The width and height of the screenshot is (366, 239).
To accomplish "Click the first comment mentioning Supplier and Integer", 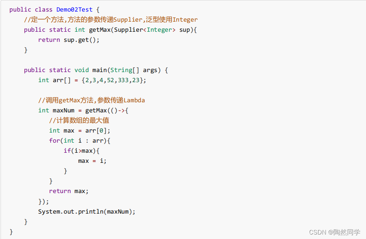I will pyautogui.click(x=111, y=19).
